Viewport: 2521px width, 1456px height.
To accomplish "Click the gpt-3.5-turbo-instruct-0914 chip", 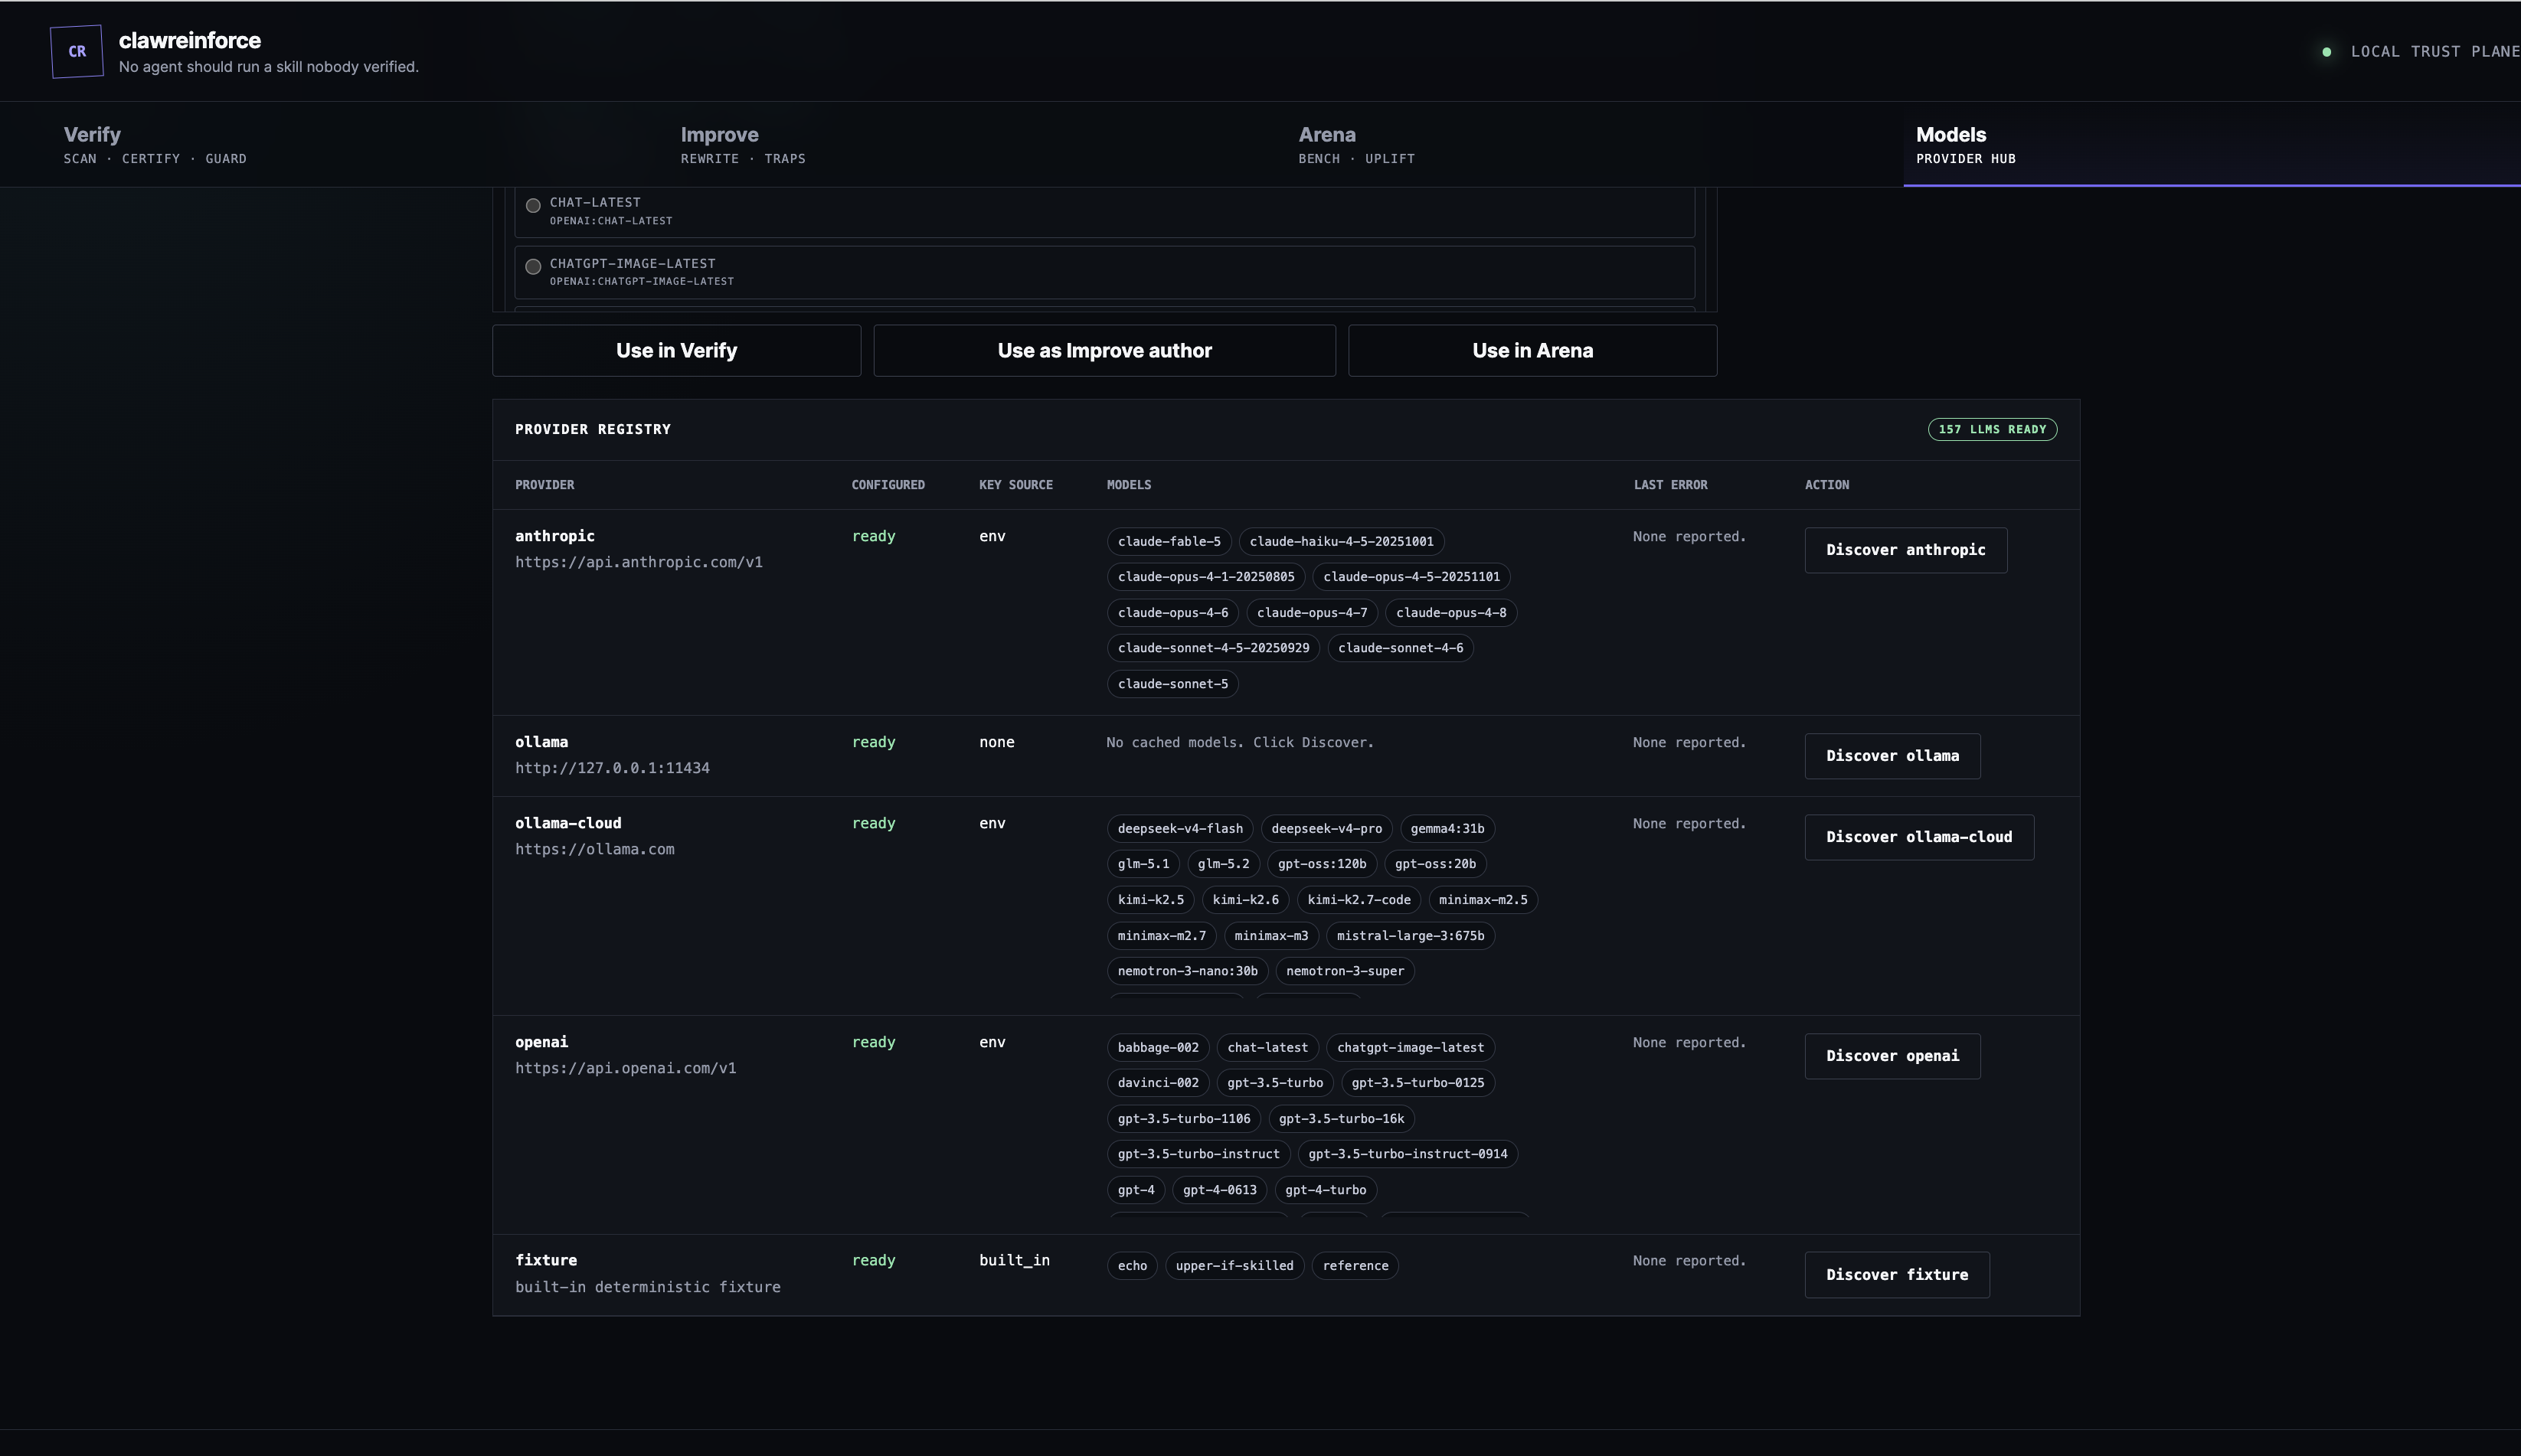I will [x=1408, y=1154].
